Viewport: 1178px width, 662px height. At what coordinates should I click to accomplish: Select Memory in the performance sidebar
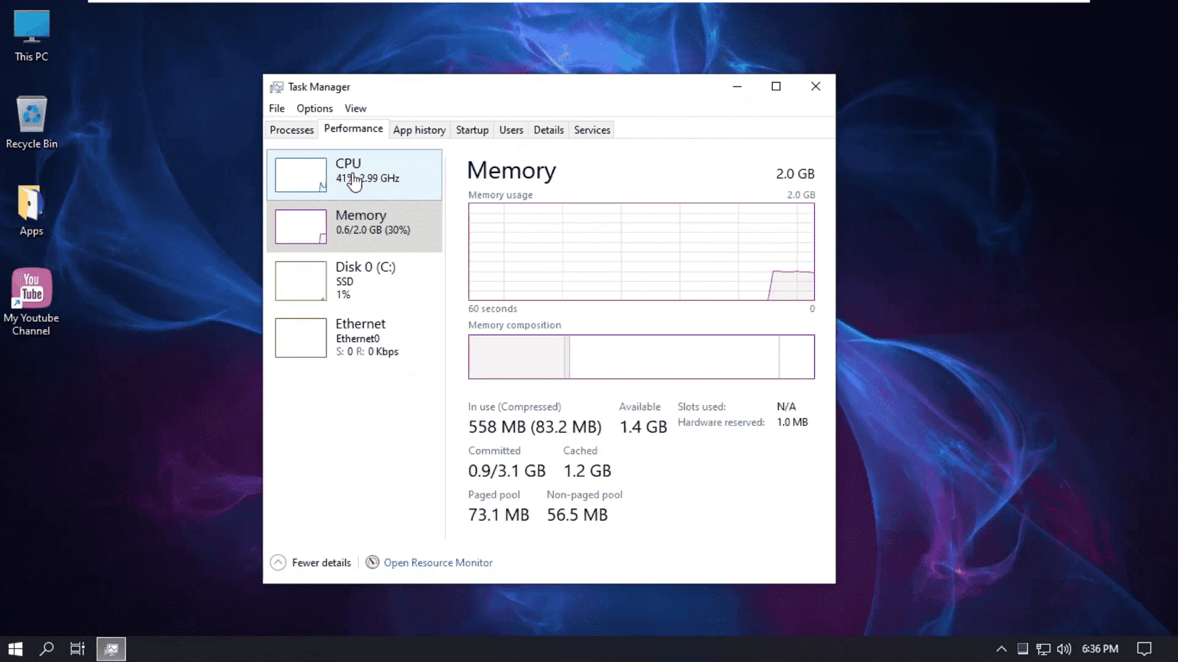(354, 227)
